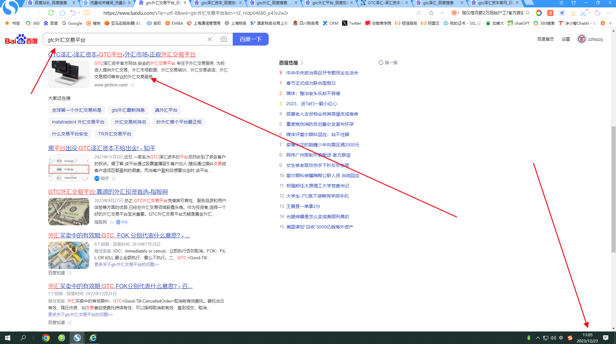616x344 pixels.
Task: Click the www.gtcfxcn.com URL under first result
Action: pyautogui.click(x=111, y=85)
